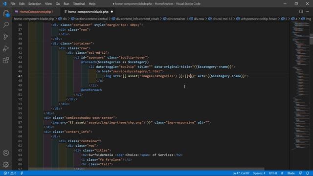Click the @endforeach directive on line 50
The image size is (313, 176).
[x=91, y=90]
